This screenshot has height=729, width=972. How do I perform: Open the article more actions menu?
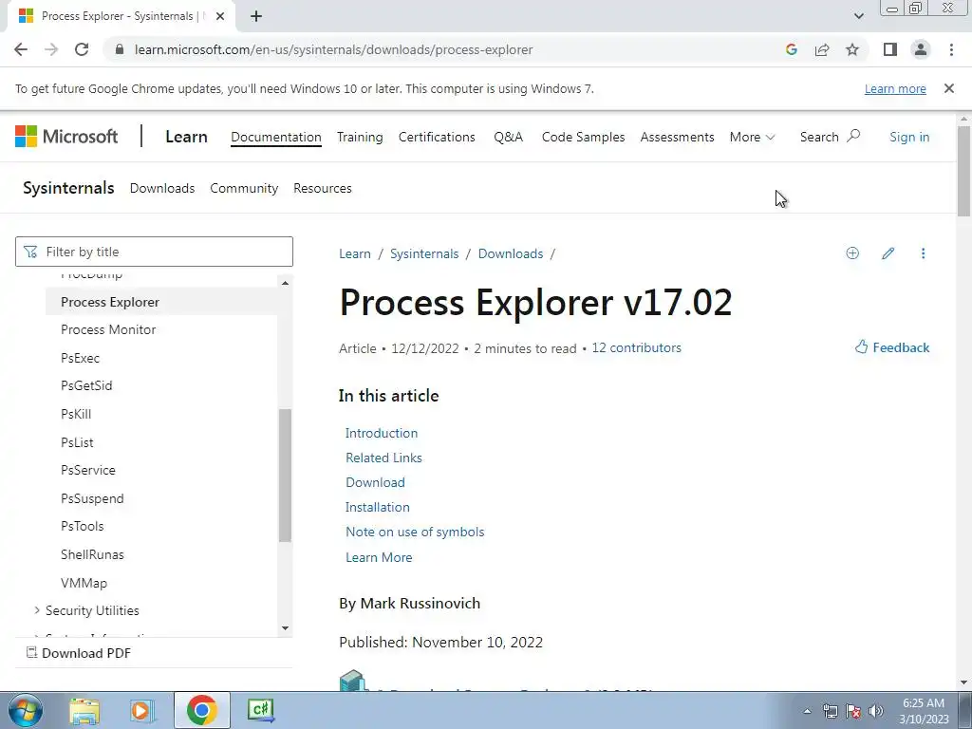923,252
